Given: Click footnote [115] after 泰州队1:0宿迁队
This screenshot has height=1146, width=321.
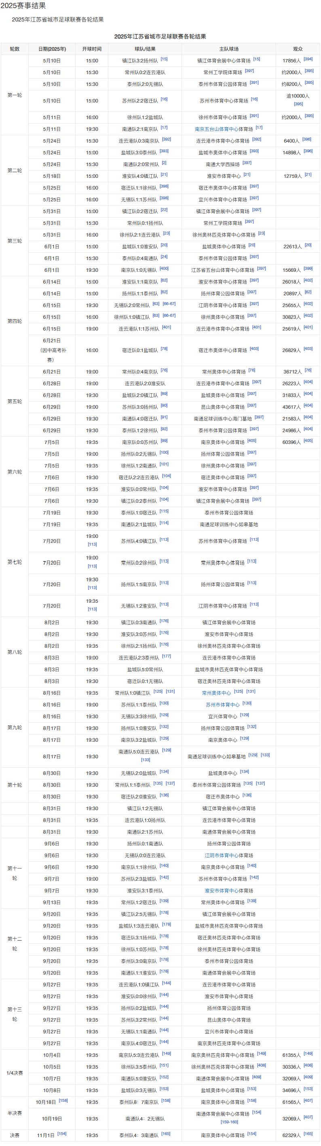Looking at the screenshot, I should [164, 511].
